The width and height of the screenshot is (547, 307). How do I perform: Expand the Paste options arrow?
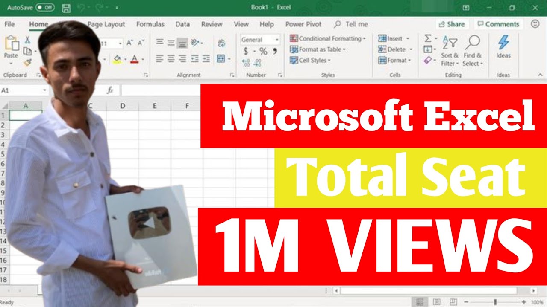[11, 63]
